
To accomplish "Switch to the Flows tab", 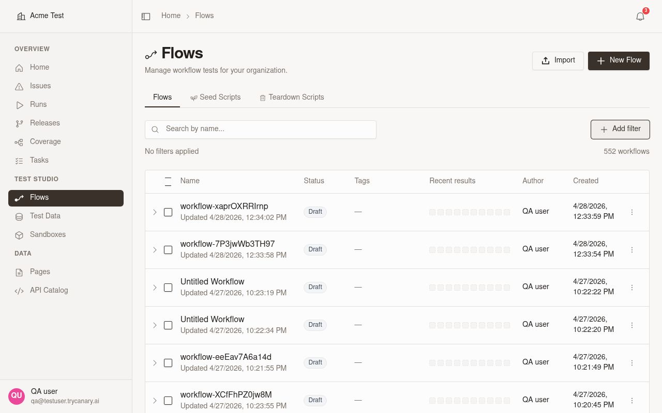I will tap(162, 97).
